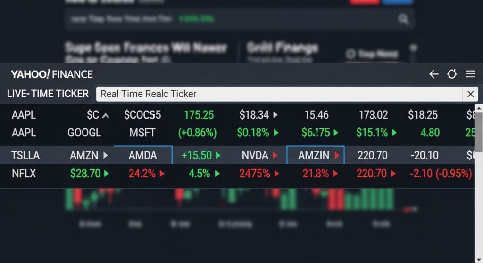Click the MSFT ticker symbol

[x=142, y=133]
